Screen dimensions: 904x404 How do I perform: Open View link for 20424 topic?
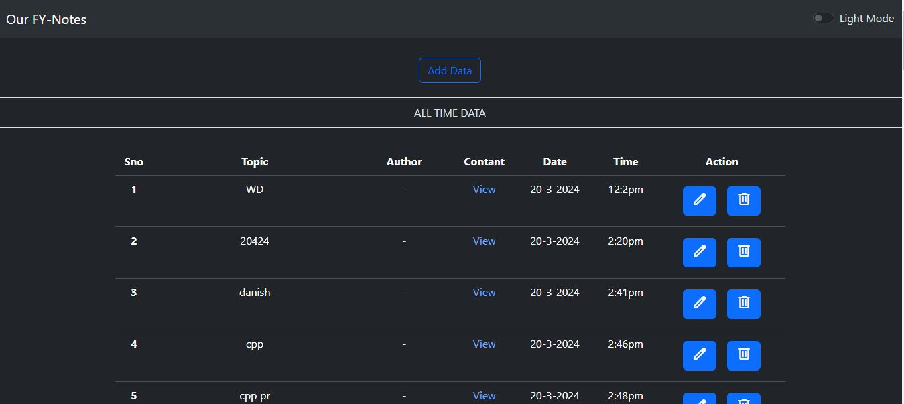[484, 241]
